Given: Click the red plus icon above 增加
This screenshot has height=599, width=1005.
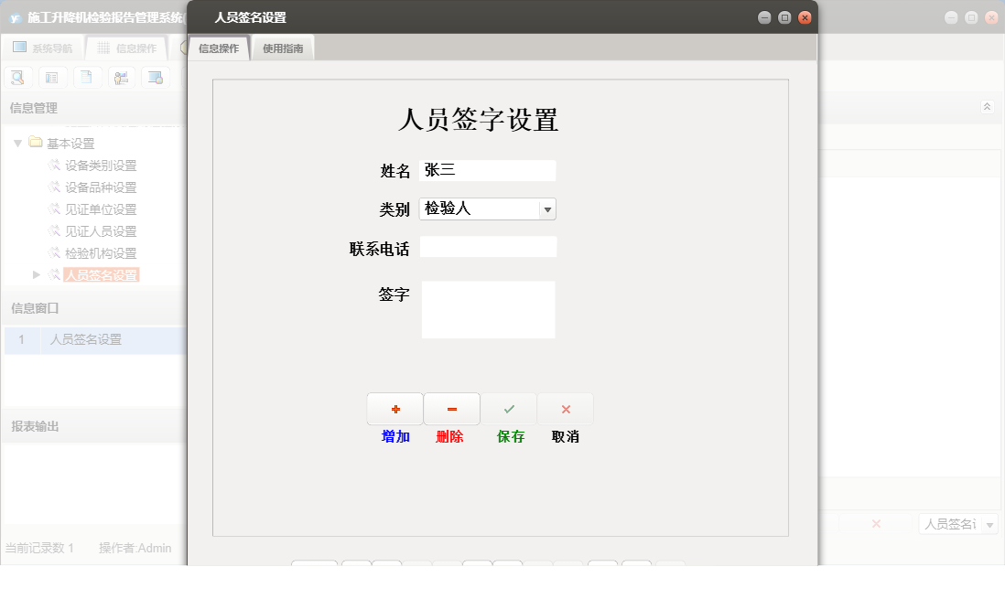Looking at the screenshot, I should [x=394, y=408].
